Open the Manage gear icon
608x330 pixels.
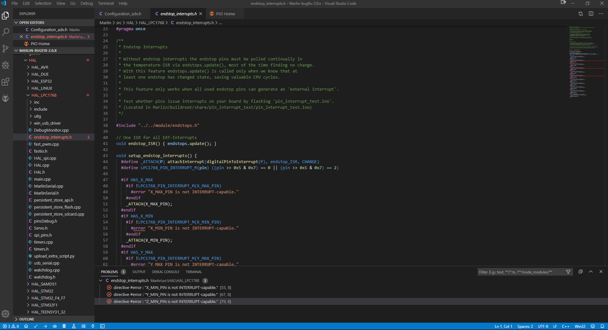coord(5,314)
